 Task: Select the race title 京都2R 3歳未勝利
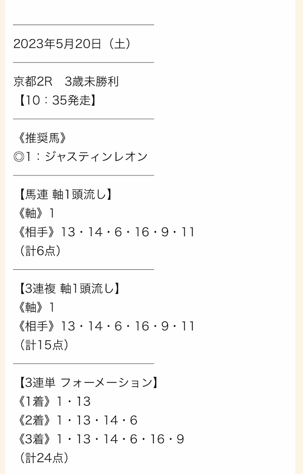point(66,82)
